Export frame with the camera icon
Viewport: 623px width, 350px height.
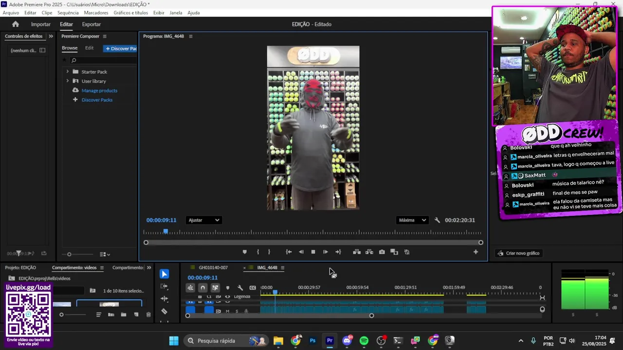(x=382, y=252)
